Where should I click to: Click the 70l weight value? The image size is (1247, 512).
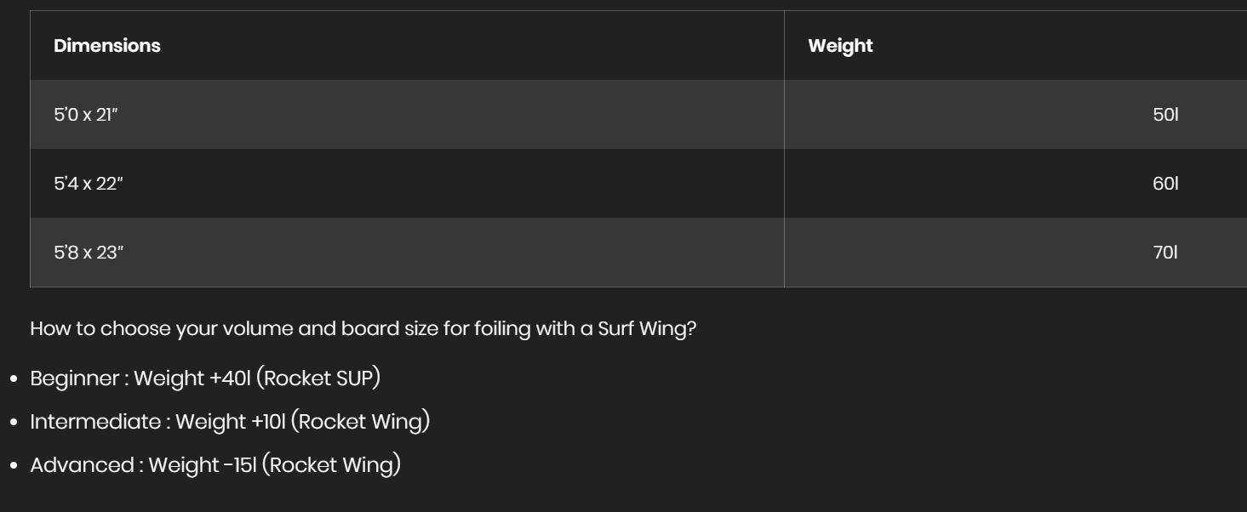click(1165, 253)
